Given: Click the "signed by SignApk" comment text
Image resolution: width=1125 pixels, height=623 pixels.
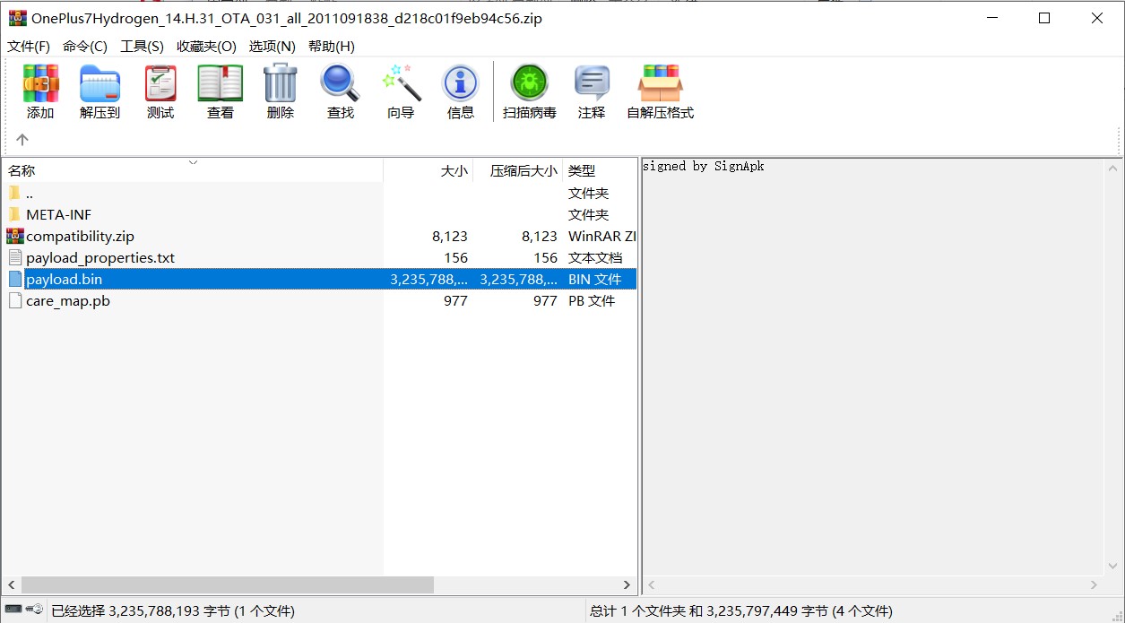Looking at the screenshot, I should click(704, 166).
